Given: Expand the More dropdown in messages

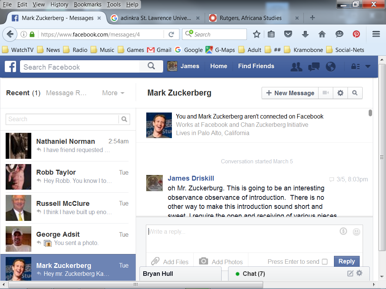Looking at the screenshot, I should [113, 93].
